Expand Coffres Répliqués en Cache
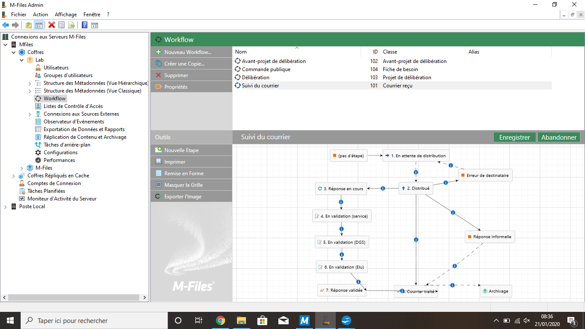The image size is (585, 329). point(14,176)
